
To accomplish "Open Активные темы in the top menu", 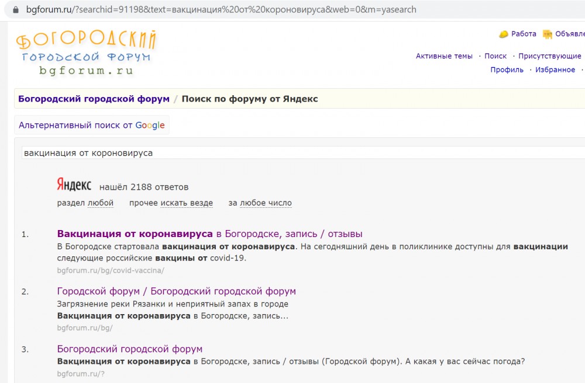I will [x=444, y=56].
